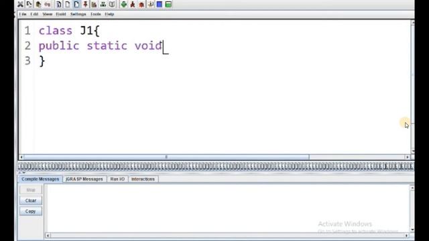Click the editor horizontal scrollbar thumb
Screen dimensions: 429x241
(x=166, y=157)
